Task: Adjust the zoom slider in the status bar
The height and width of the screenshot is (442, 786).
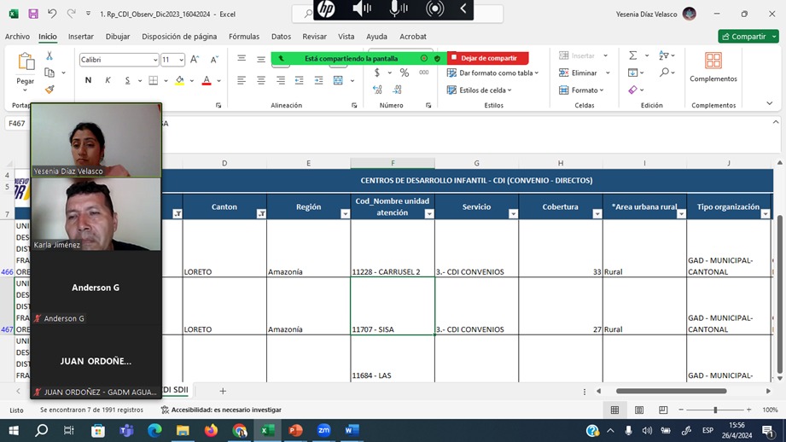Action: (715, 410)
